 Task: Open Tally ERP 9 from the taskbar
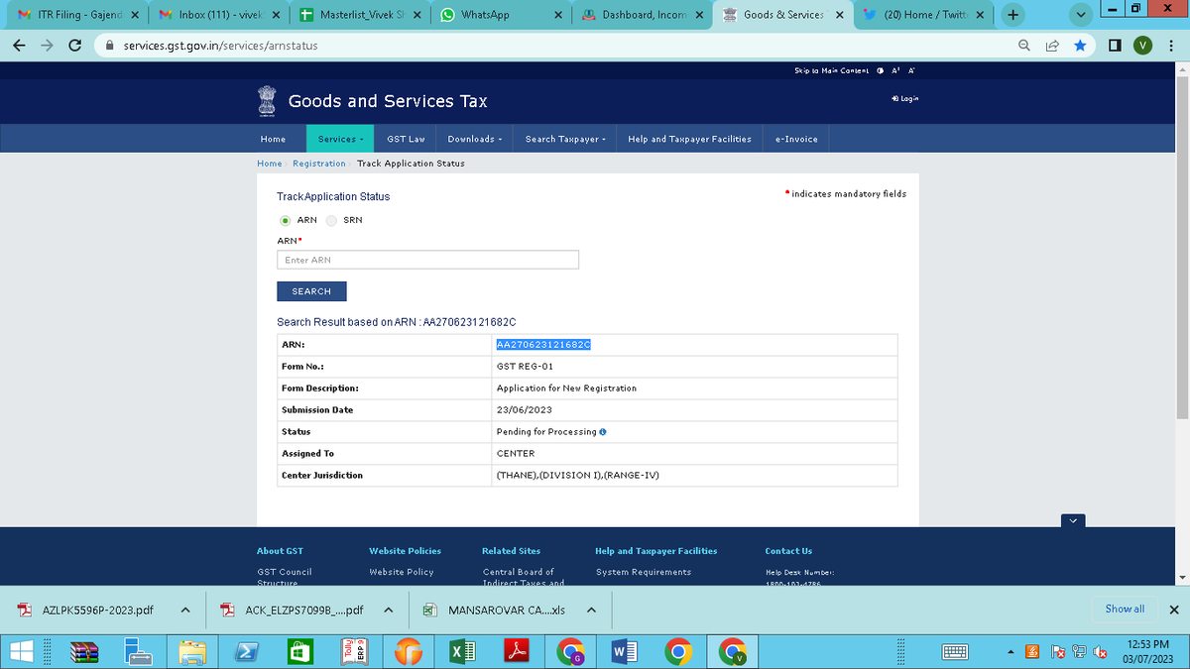tap(354, 651)
